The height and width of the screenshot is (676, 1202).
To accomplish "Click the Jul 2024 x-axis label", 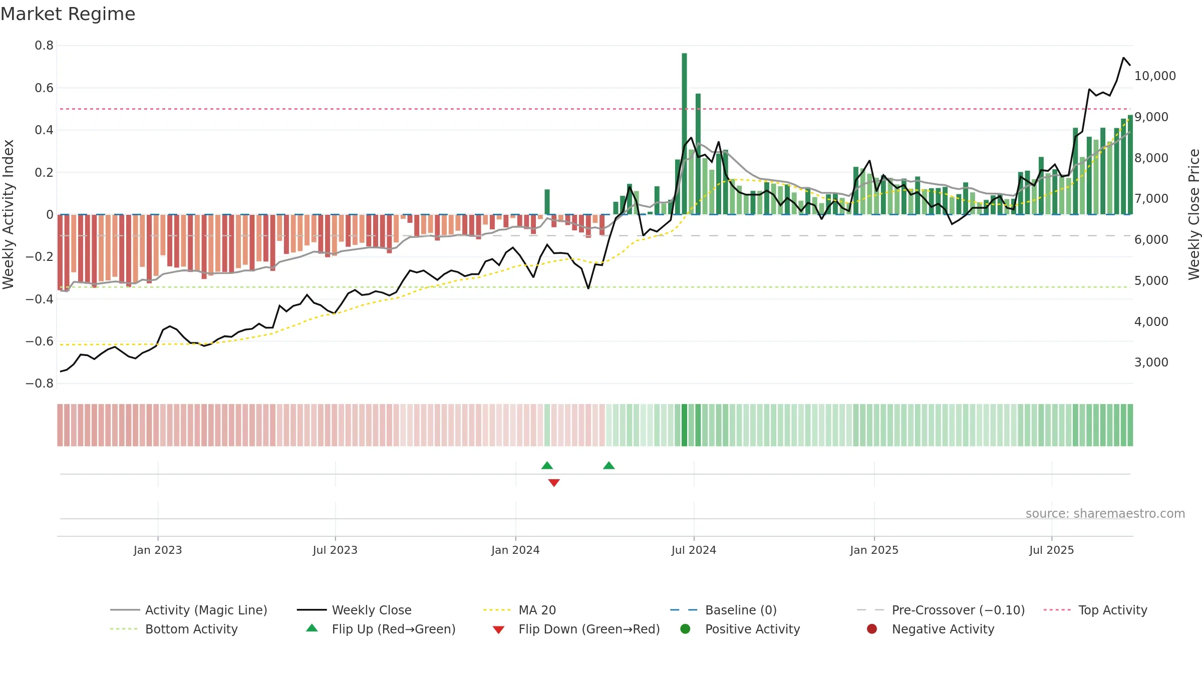I will coord(694,550).
